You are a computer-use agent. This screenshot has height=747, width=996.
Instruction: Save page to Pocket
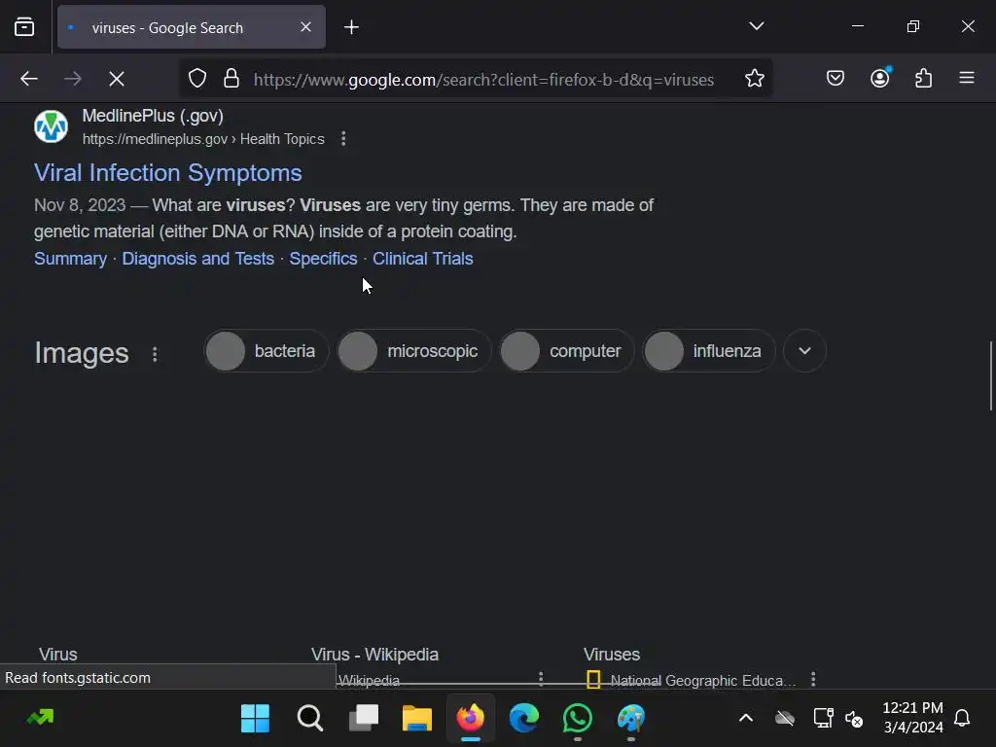point(836,78)
